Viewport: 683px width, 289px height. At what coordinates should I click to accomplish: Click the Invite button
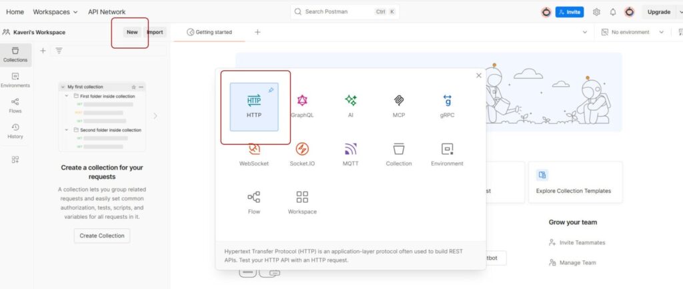570,12
